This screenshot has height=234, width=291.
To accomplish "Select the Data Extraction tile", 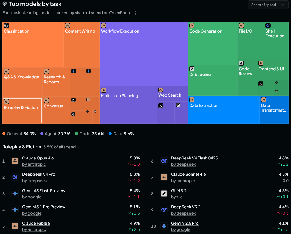I will pyautogui.click(x=224, y=110).
